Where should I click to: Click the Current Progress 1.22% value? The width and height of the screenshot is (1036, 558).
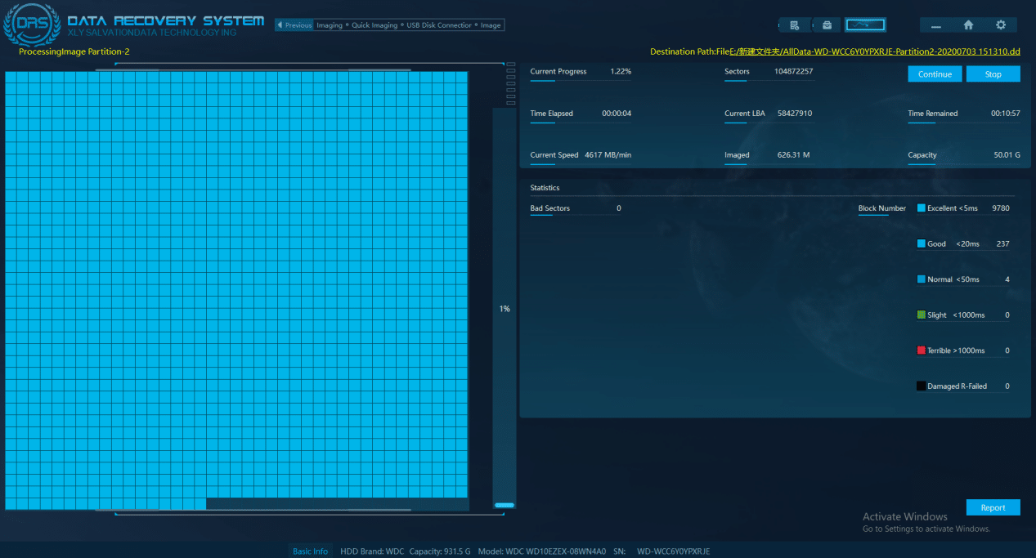621,72
